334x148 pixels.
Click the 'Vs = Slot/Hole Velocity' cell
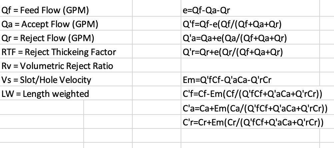(x=46, y=80)
